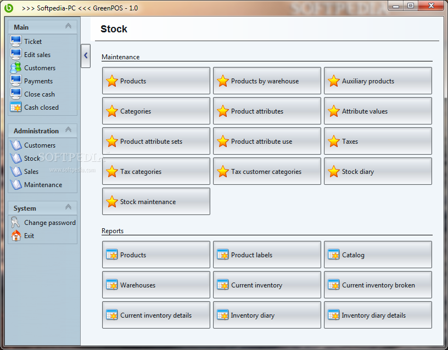Select Payments menu entry
The width and height of the screenshot is (448, 350).
pyautogui.click(x=38, y=81)
